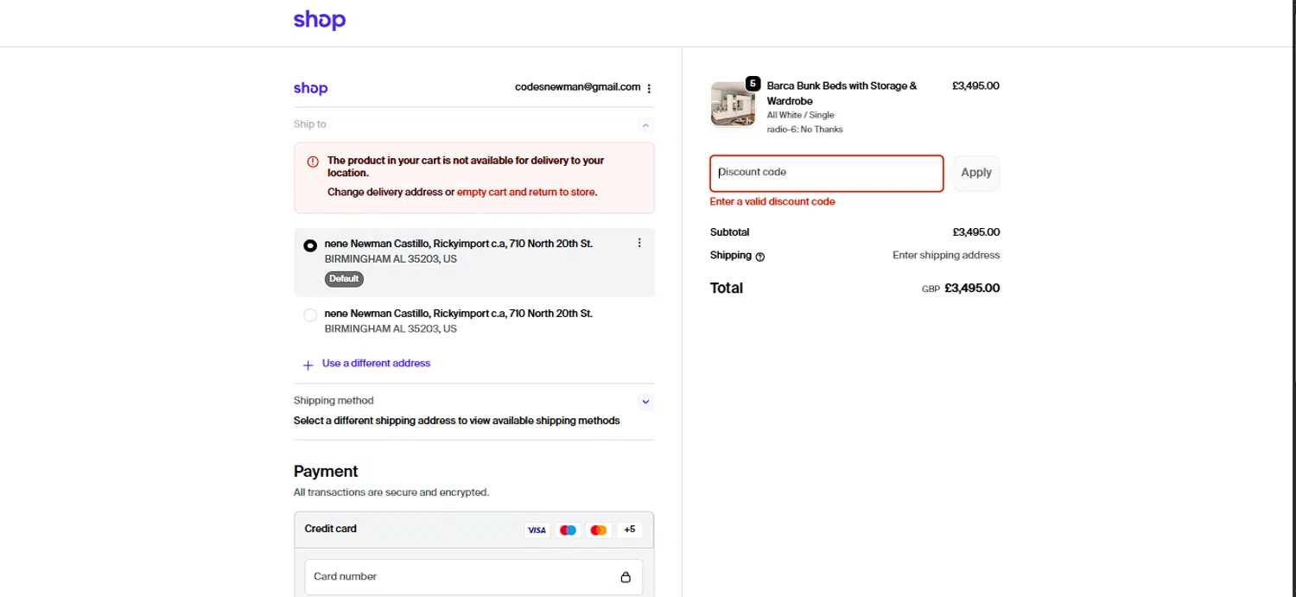
Task: Click the Maestro card icon
Action: (568, 530)
